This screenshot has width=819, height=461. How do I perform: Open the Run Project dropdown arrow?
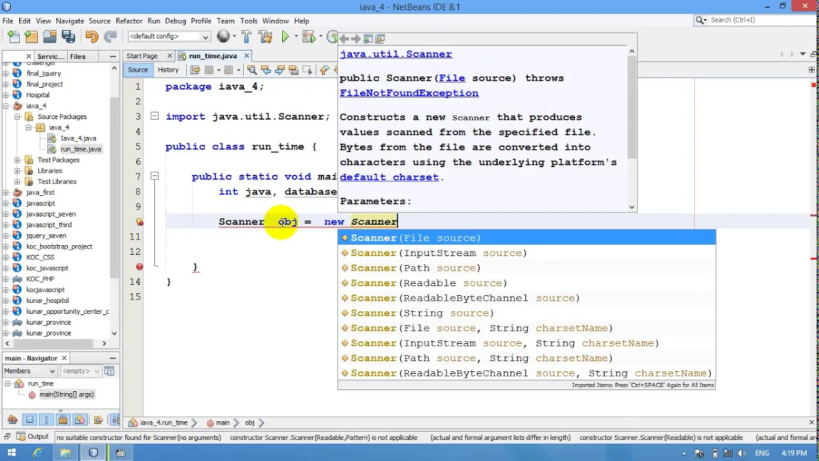296,36
